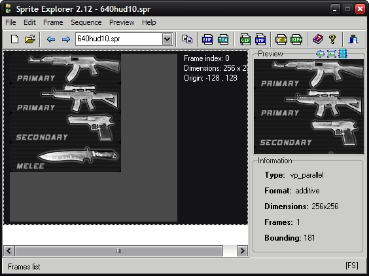Click the Sprite Explorer title bar icon
Image resolution: width=369 pixels, height=276 pixels.
[x=9, y=9]
